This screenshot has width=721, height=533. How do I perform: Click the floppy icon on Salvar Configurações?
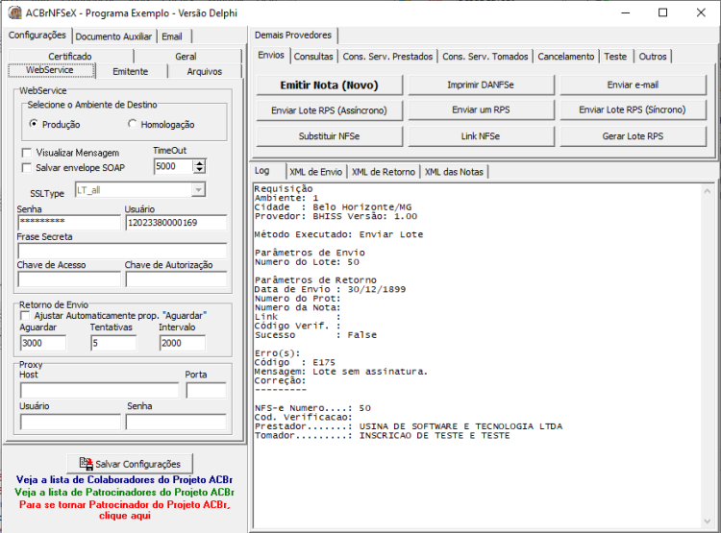(x=86, y=464)
